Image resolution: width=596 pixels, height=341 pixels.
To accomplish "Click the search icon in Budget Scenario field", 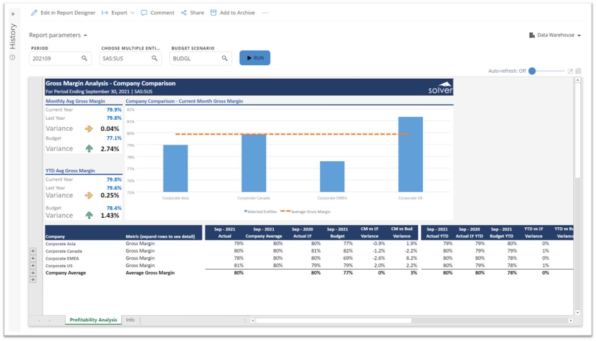I will pyautogui.click(x=225, y=58).
